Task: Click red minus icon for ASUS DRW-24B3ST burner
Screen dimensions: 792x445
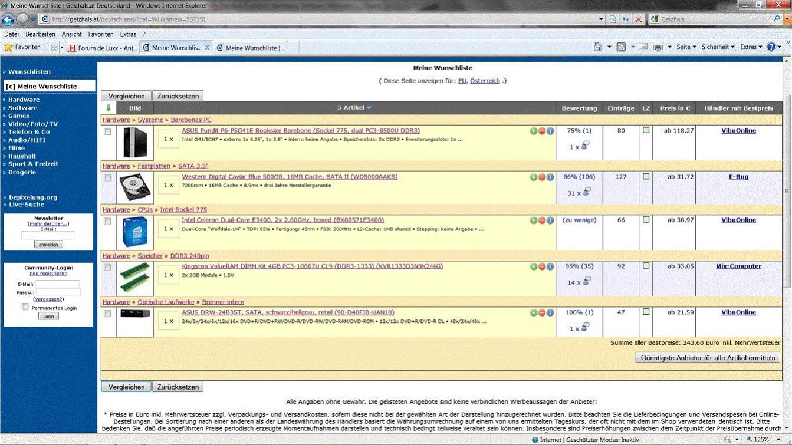Action: tap(542, 313)
